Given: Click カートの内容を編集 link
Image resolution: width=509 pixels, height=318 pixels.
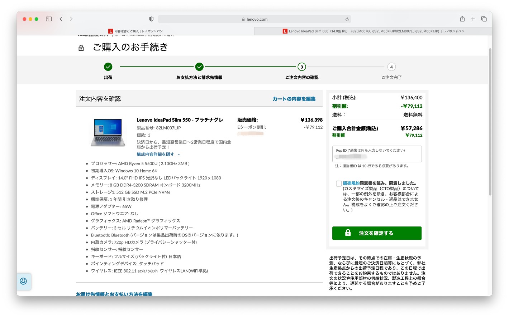Looking at the screenshot, I should (294, 99).
